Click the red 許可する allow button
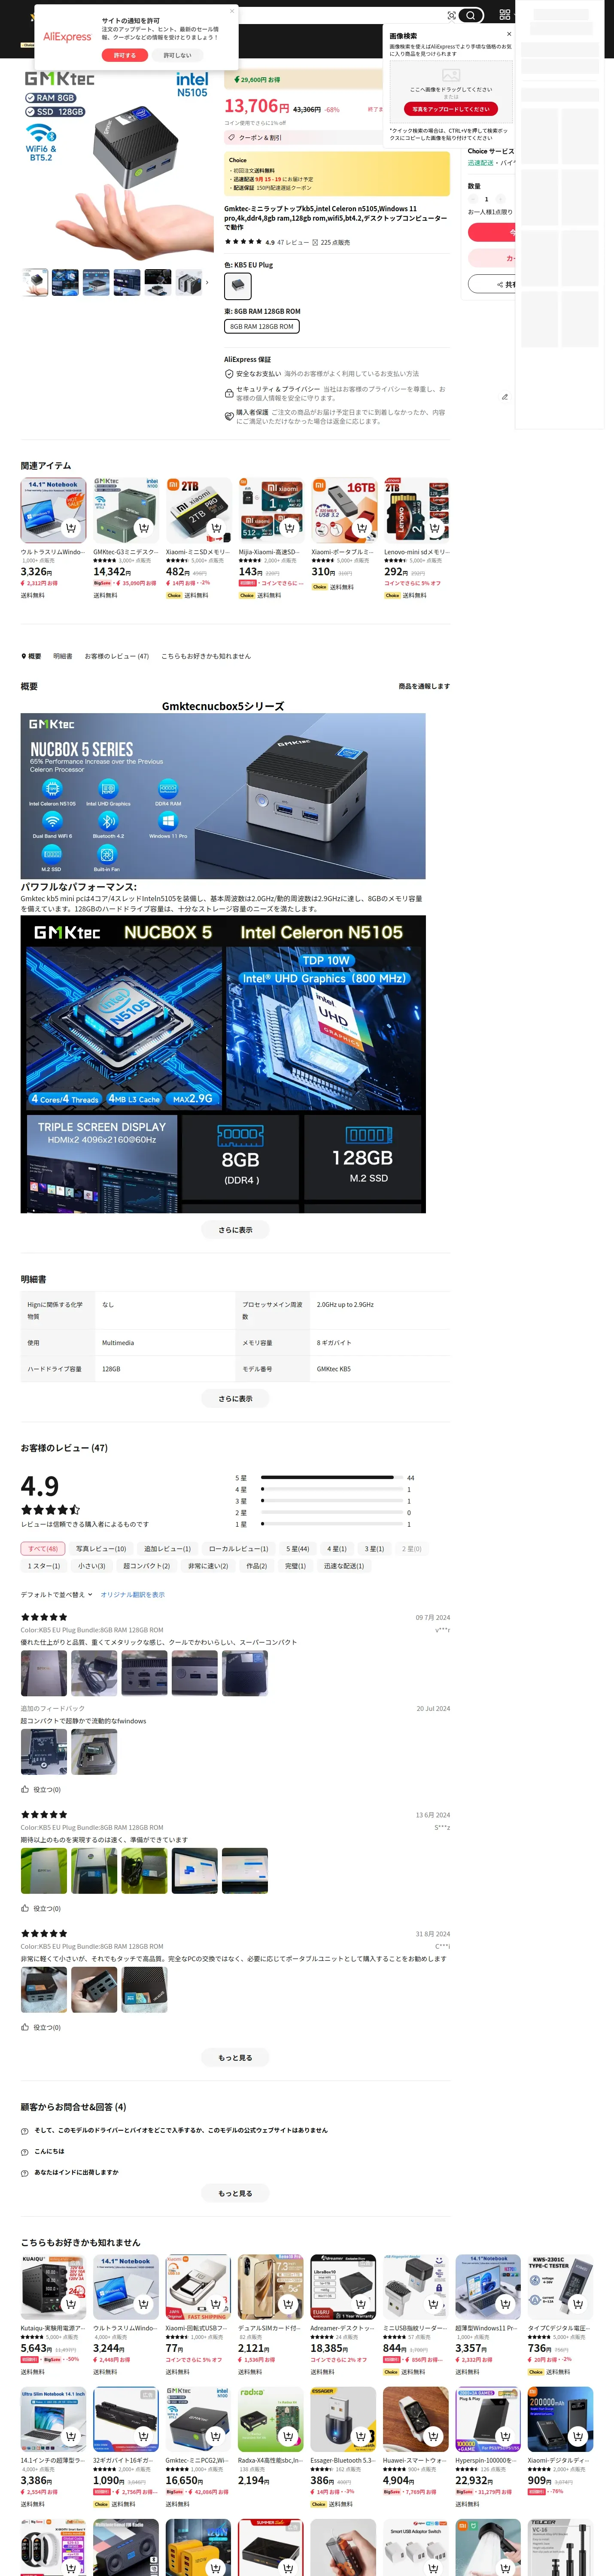This screenshot has width=614, height=2576. 125,55
